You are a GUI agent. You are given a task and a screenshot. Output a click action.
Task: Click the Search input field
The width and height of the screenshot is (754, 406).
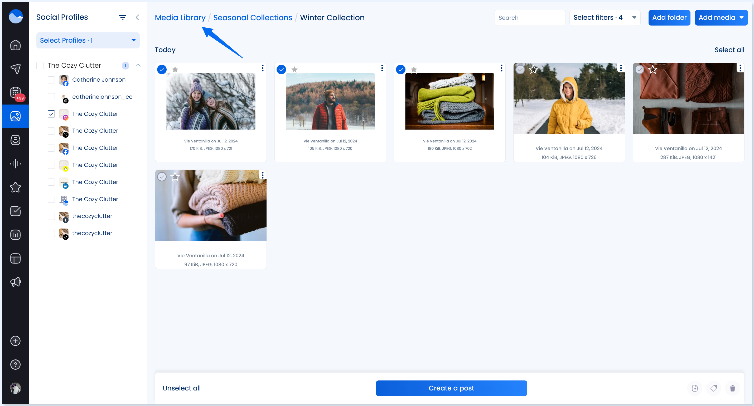pos(530,18)
